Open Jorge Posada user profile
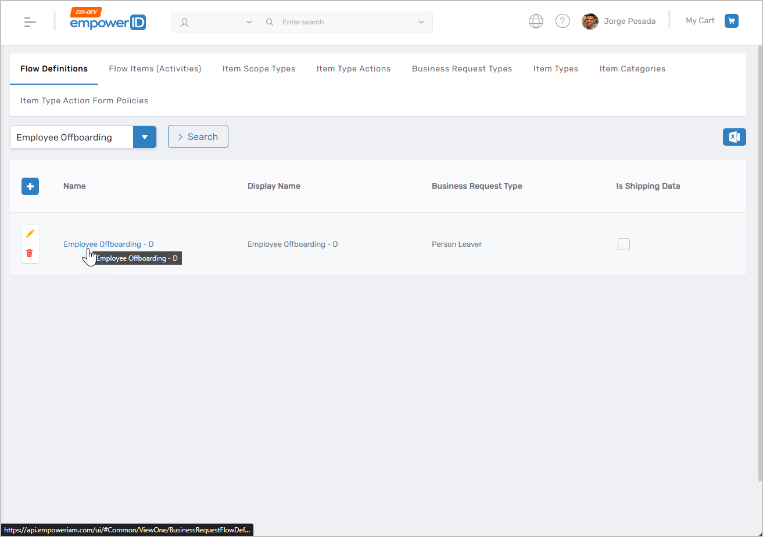Viewport: 763px width, 537px height. click(x=619, y=21)
